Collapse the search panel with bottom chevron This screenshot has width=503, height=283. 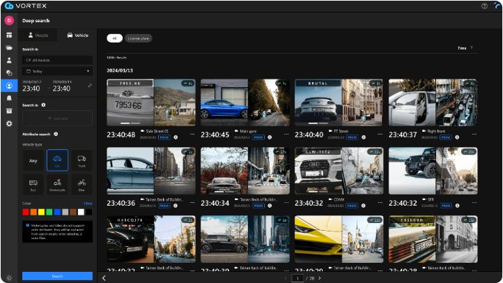click(104, 277)
